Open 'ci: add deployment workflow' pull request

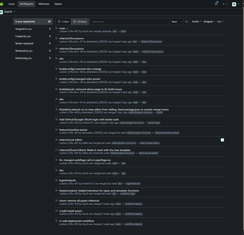tap(77, 221)
